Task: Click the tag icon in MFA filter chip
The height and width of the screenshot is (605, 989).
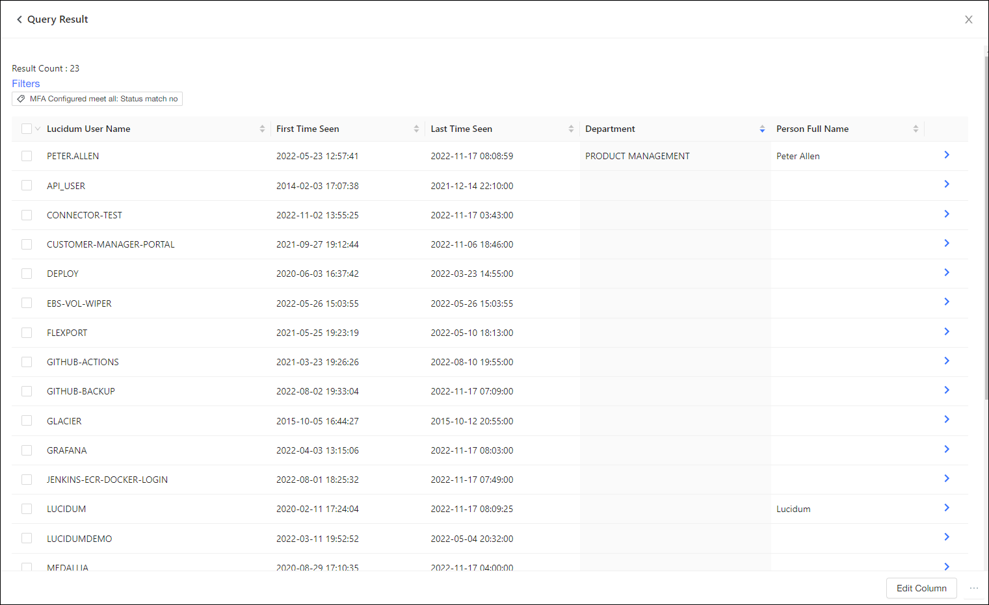Action: [21, 99]
